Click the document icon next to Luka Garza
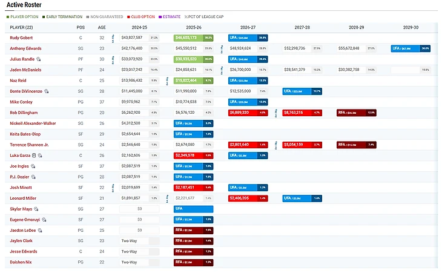The image size is (442, 273). [34, 155]
